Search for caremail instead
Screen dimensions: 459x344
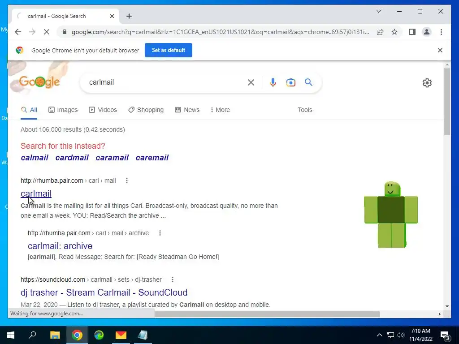152,158
